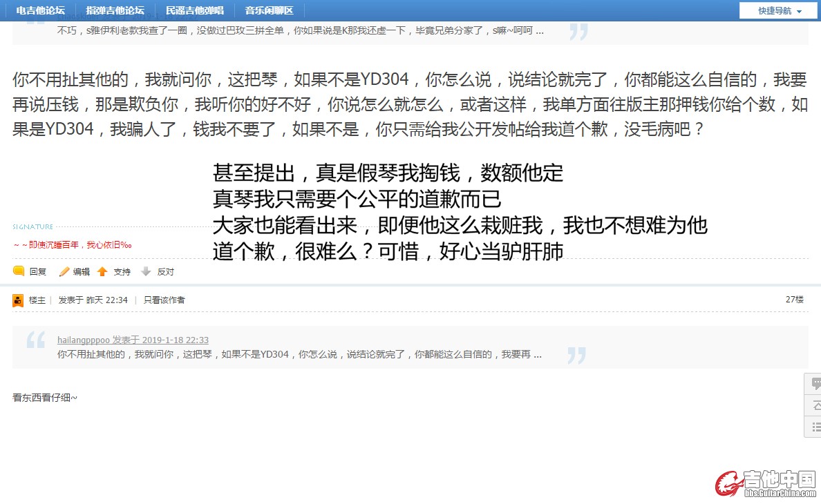This screenshot has height=504, width=821.
Task: Click the gray downvote arrow icon
Action: click(x=146, y=271)
